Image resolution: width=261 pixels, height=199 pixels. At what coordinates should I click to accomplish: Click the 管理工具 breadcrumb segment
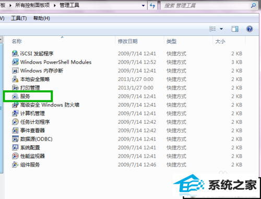(x=69, y=5)
